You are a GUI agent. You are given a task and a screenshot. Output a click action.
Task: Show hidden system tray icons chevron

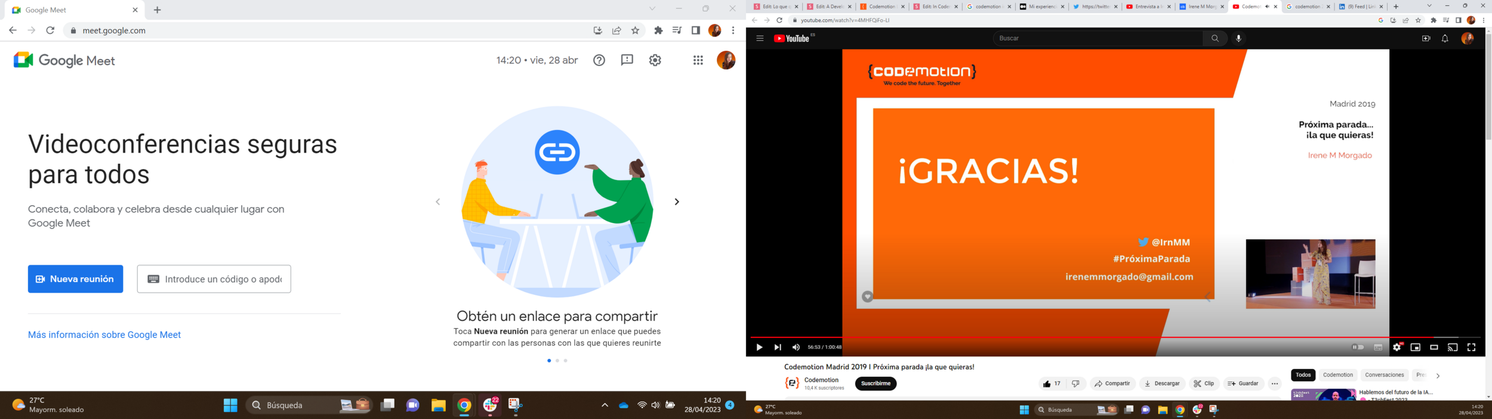605,405
